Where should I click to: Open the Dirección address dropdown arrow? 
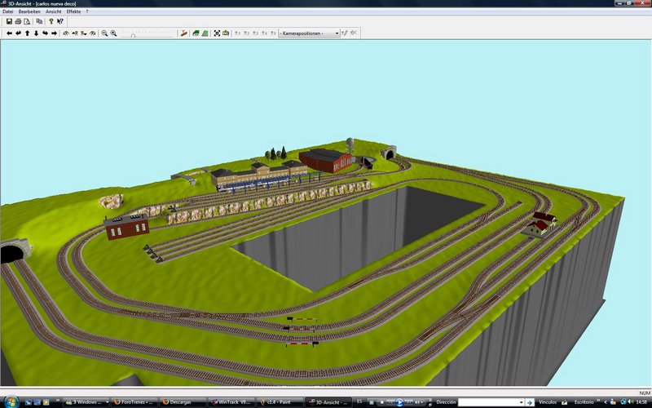[x=521, y=402]
